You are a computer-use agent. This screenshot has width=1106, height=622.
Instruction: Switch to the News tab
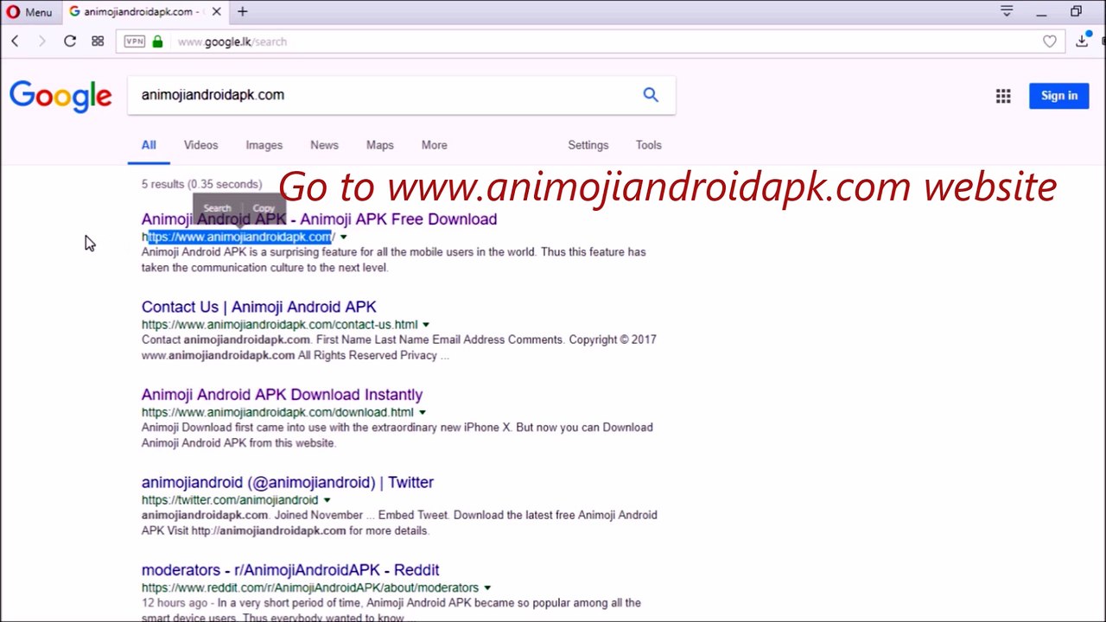(x=324, y=145)
